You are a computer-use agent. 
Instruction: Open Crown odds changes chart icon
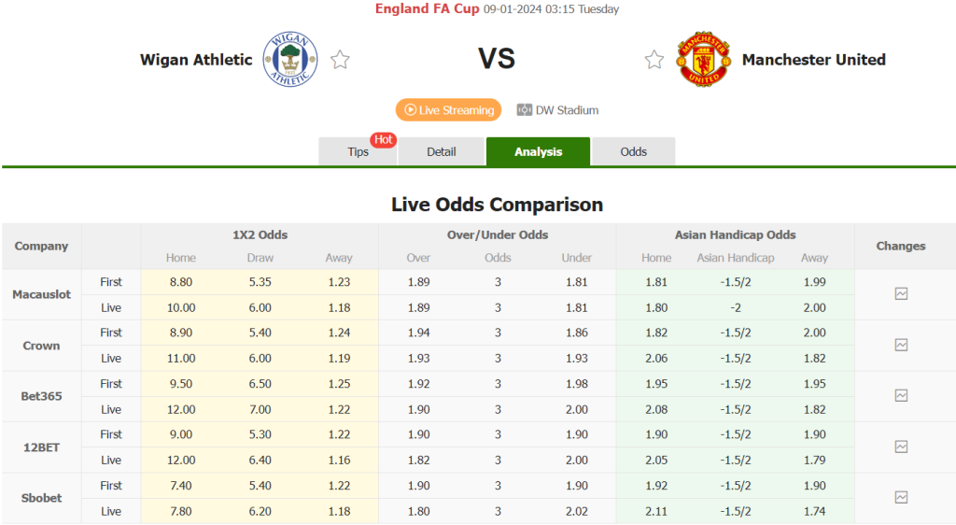click(901, 345)
